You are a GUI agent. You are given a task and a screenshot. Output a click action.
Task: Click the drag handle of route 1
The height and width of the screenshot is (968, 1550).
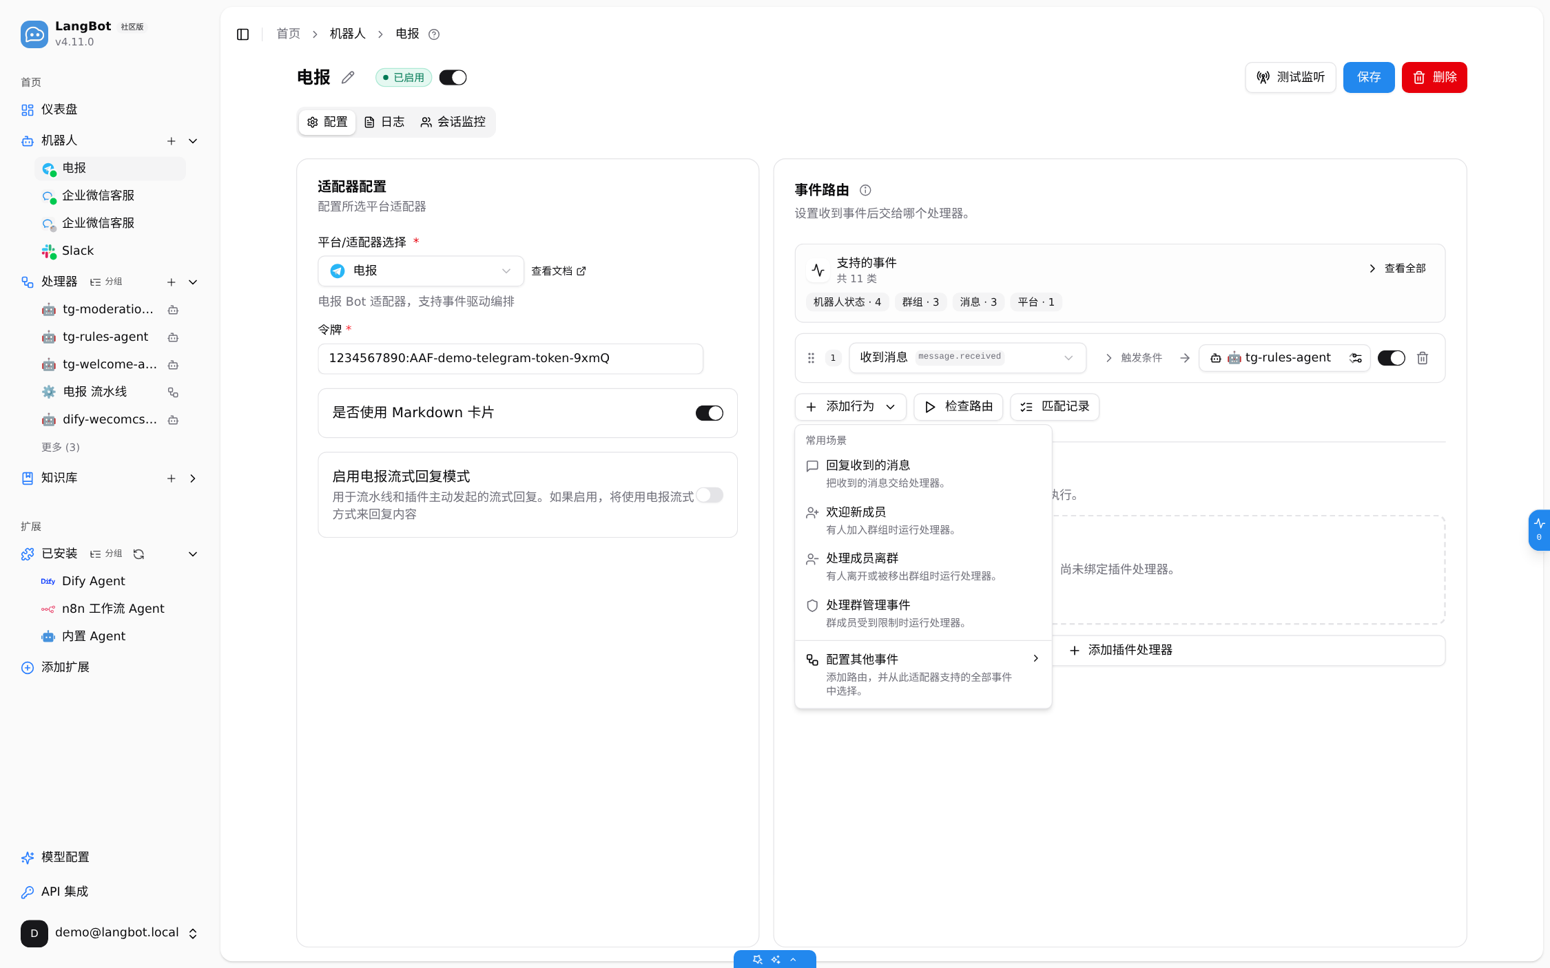(x=811, y=358)
